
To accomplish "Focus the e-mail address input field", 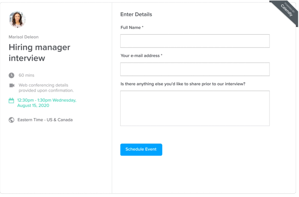I will click(x=195, y=69).
